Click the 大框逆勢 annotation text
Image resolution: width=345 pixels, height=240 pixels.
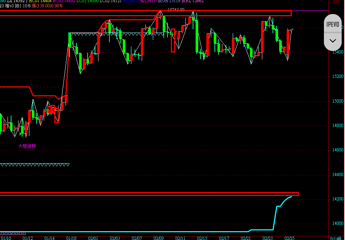coord(27,146)
